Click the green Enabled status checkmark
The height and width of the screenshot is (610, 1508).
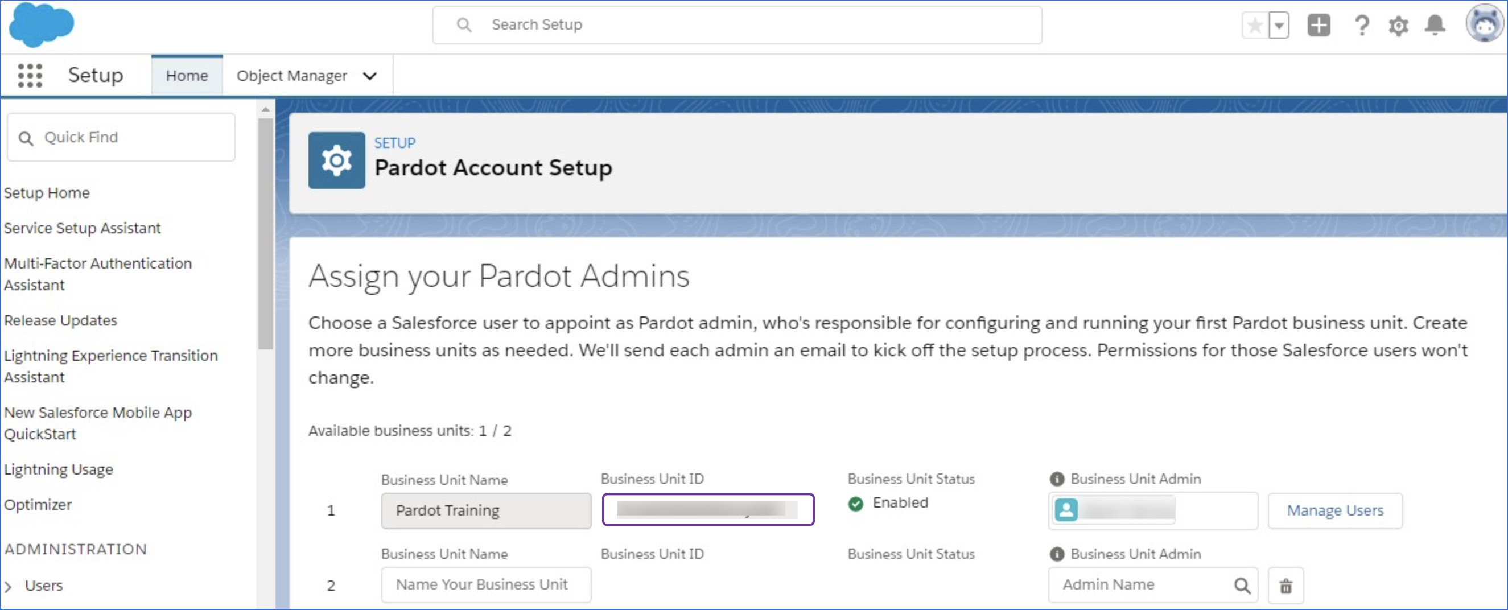[x=856, y=504]
